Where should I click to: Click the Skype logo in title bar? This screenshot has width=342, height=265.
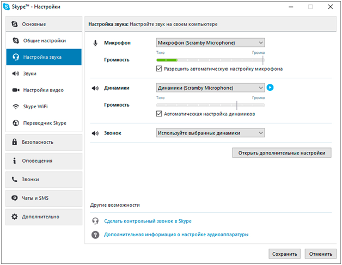[6, 7]
